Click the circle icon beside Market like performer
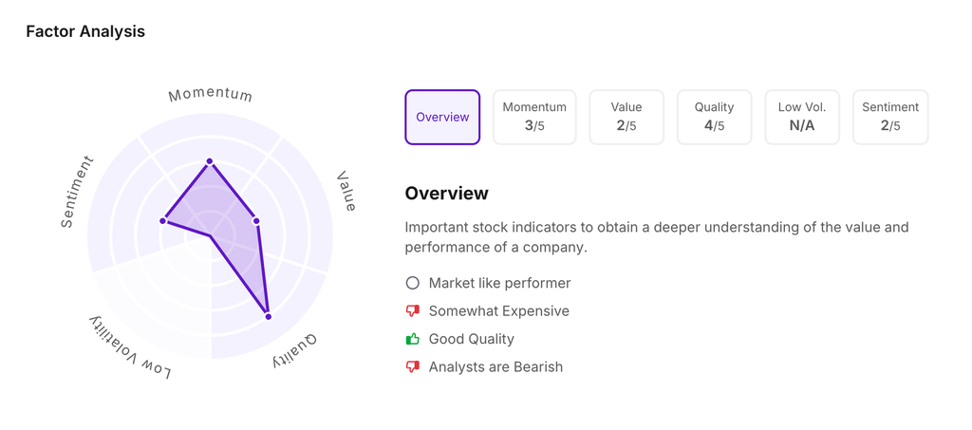 pyautogui.click(x=412, y=283)
